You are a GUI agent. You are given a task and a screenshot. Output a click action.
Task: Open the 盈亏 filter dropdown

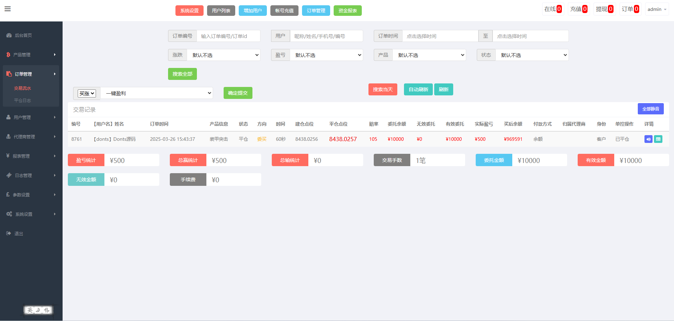326,55
